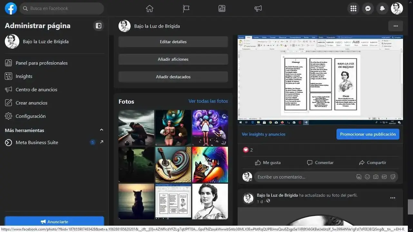413x232 pixels.
Task: Click Añadir destacados
Action: 173,77
